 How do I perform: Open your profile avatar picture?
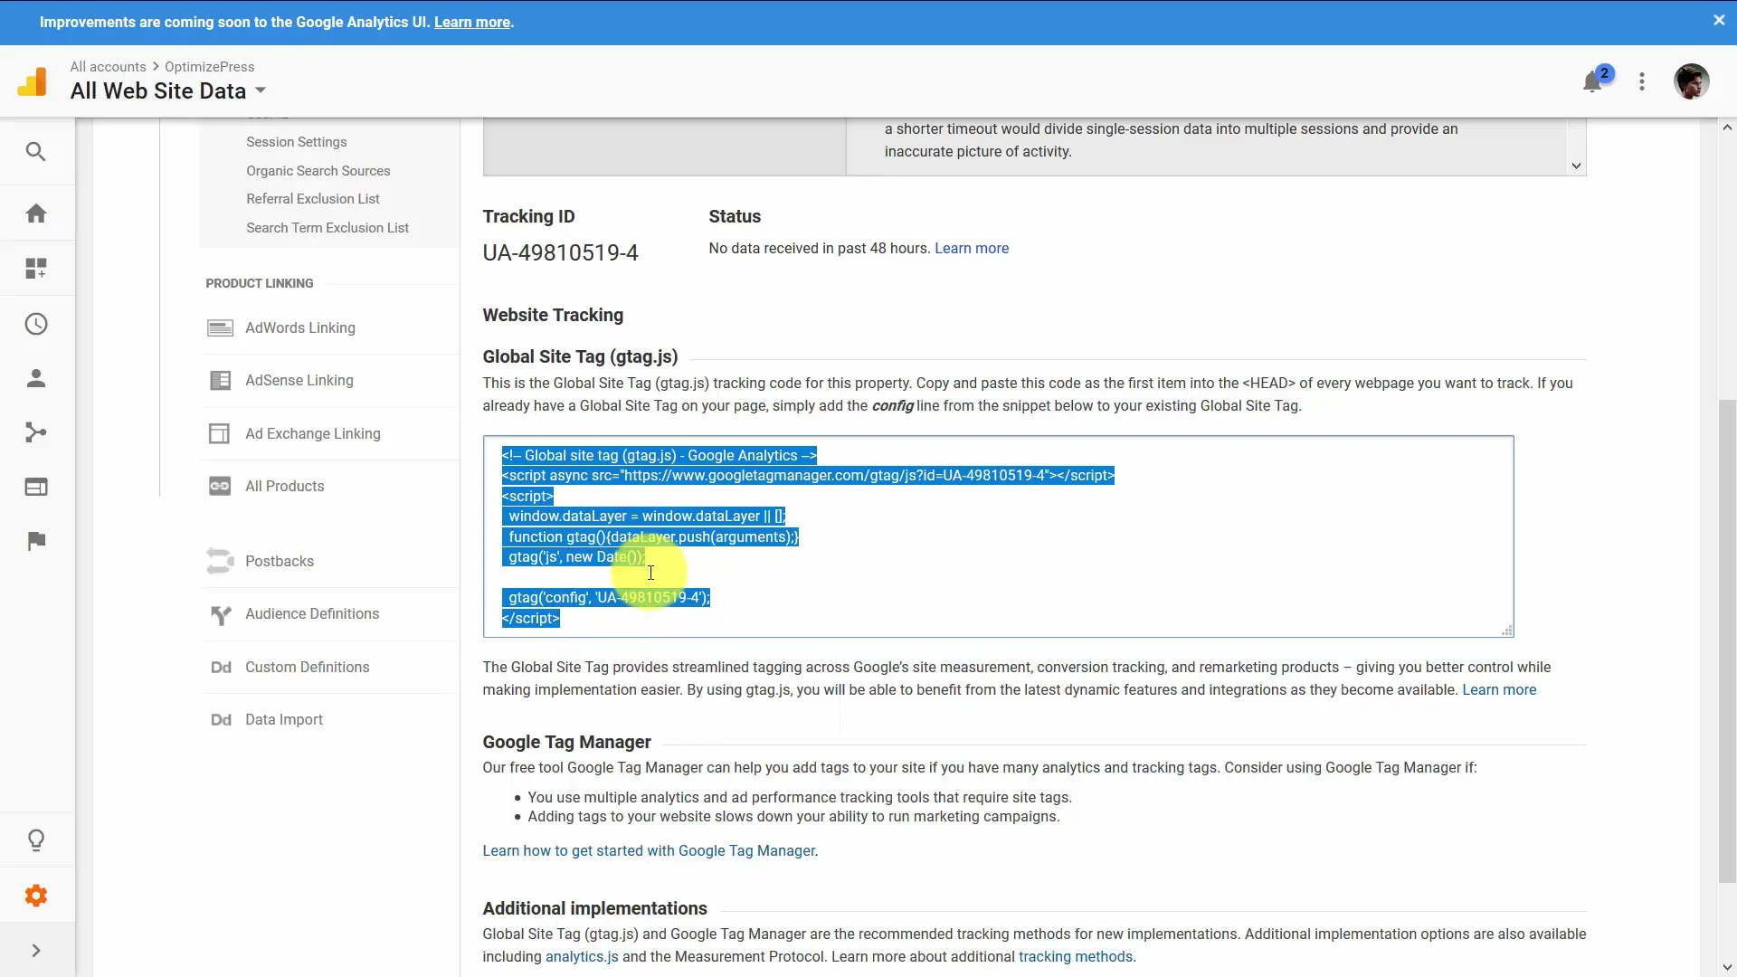tap(1693, 81)
